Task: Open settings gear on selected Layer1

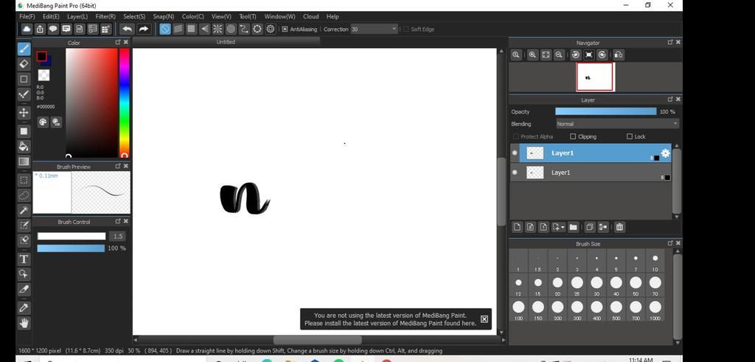Action: (x=666, y=153)
